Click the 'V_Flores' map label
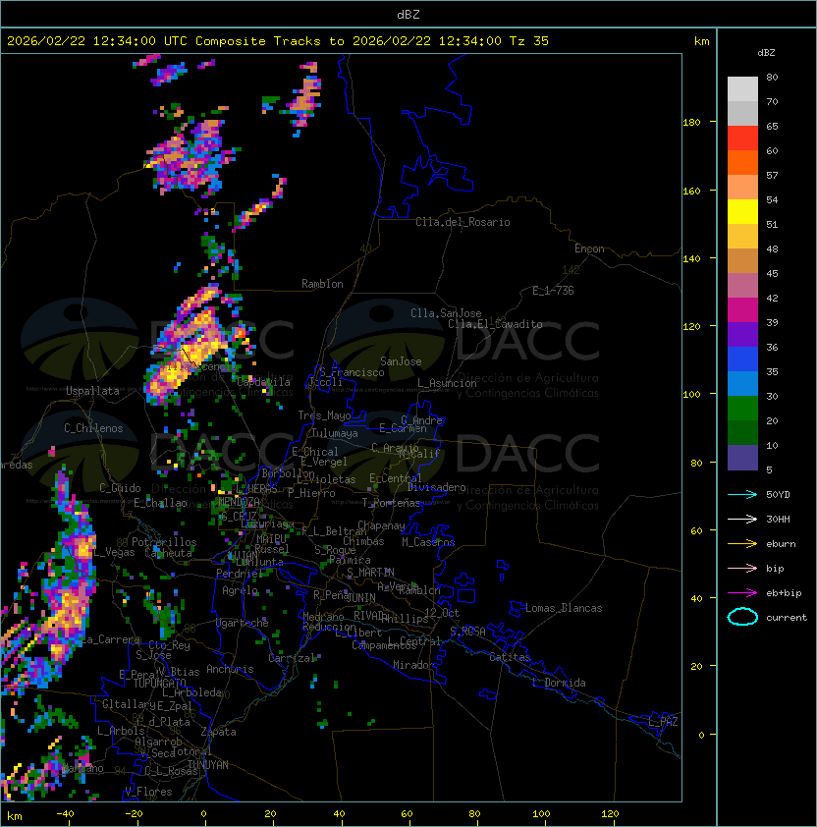Image resolution: width=817 pixels, height=827 pixels. pyautogui.click(x=148, y=792)
